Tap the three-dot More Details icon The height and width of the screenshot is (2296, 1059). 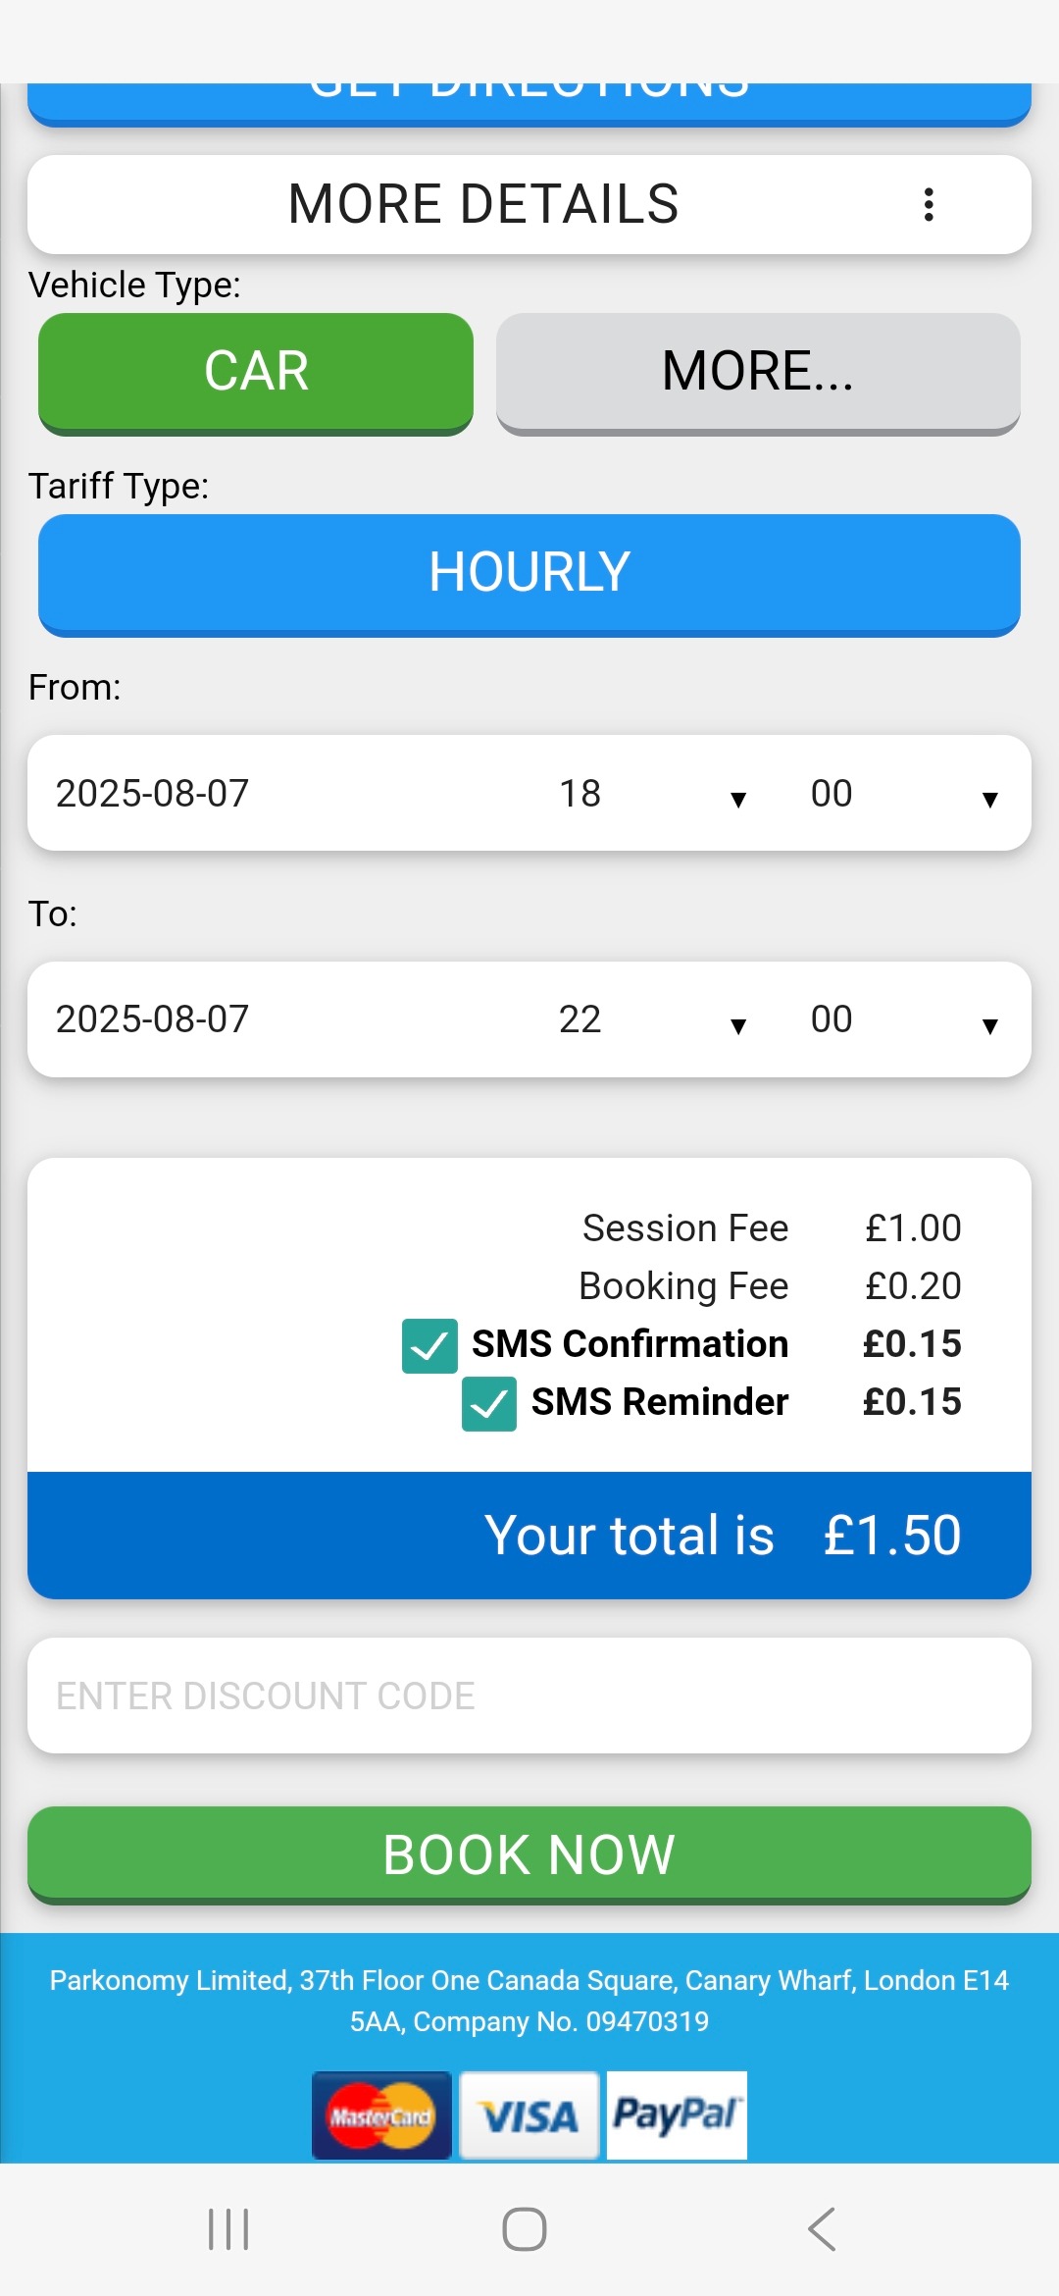pyautogui.click(x=928, y=205)
